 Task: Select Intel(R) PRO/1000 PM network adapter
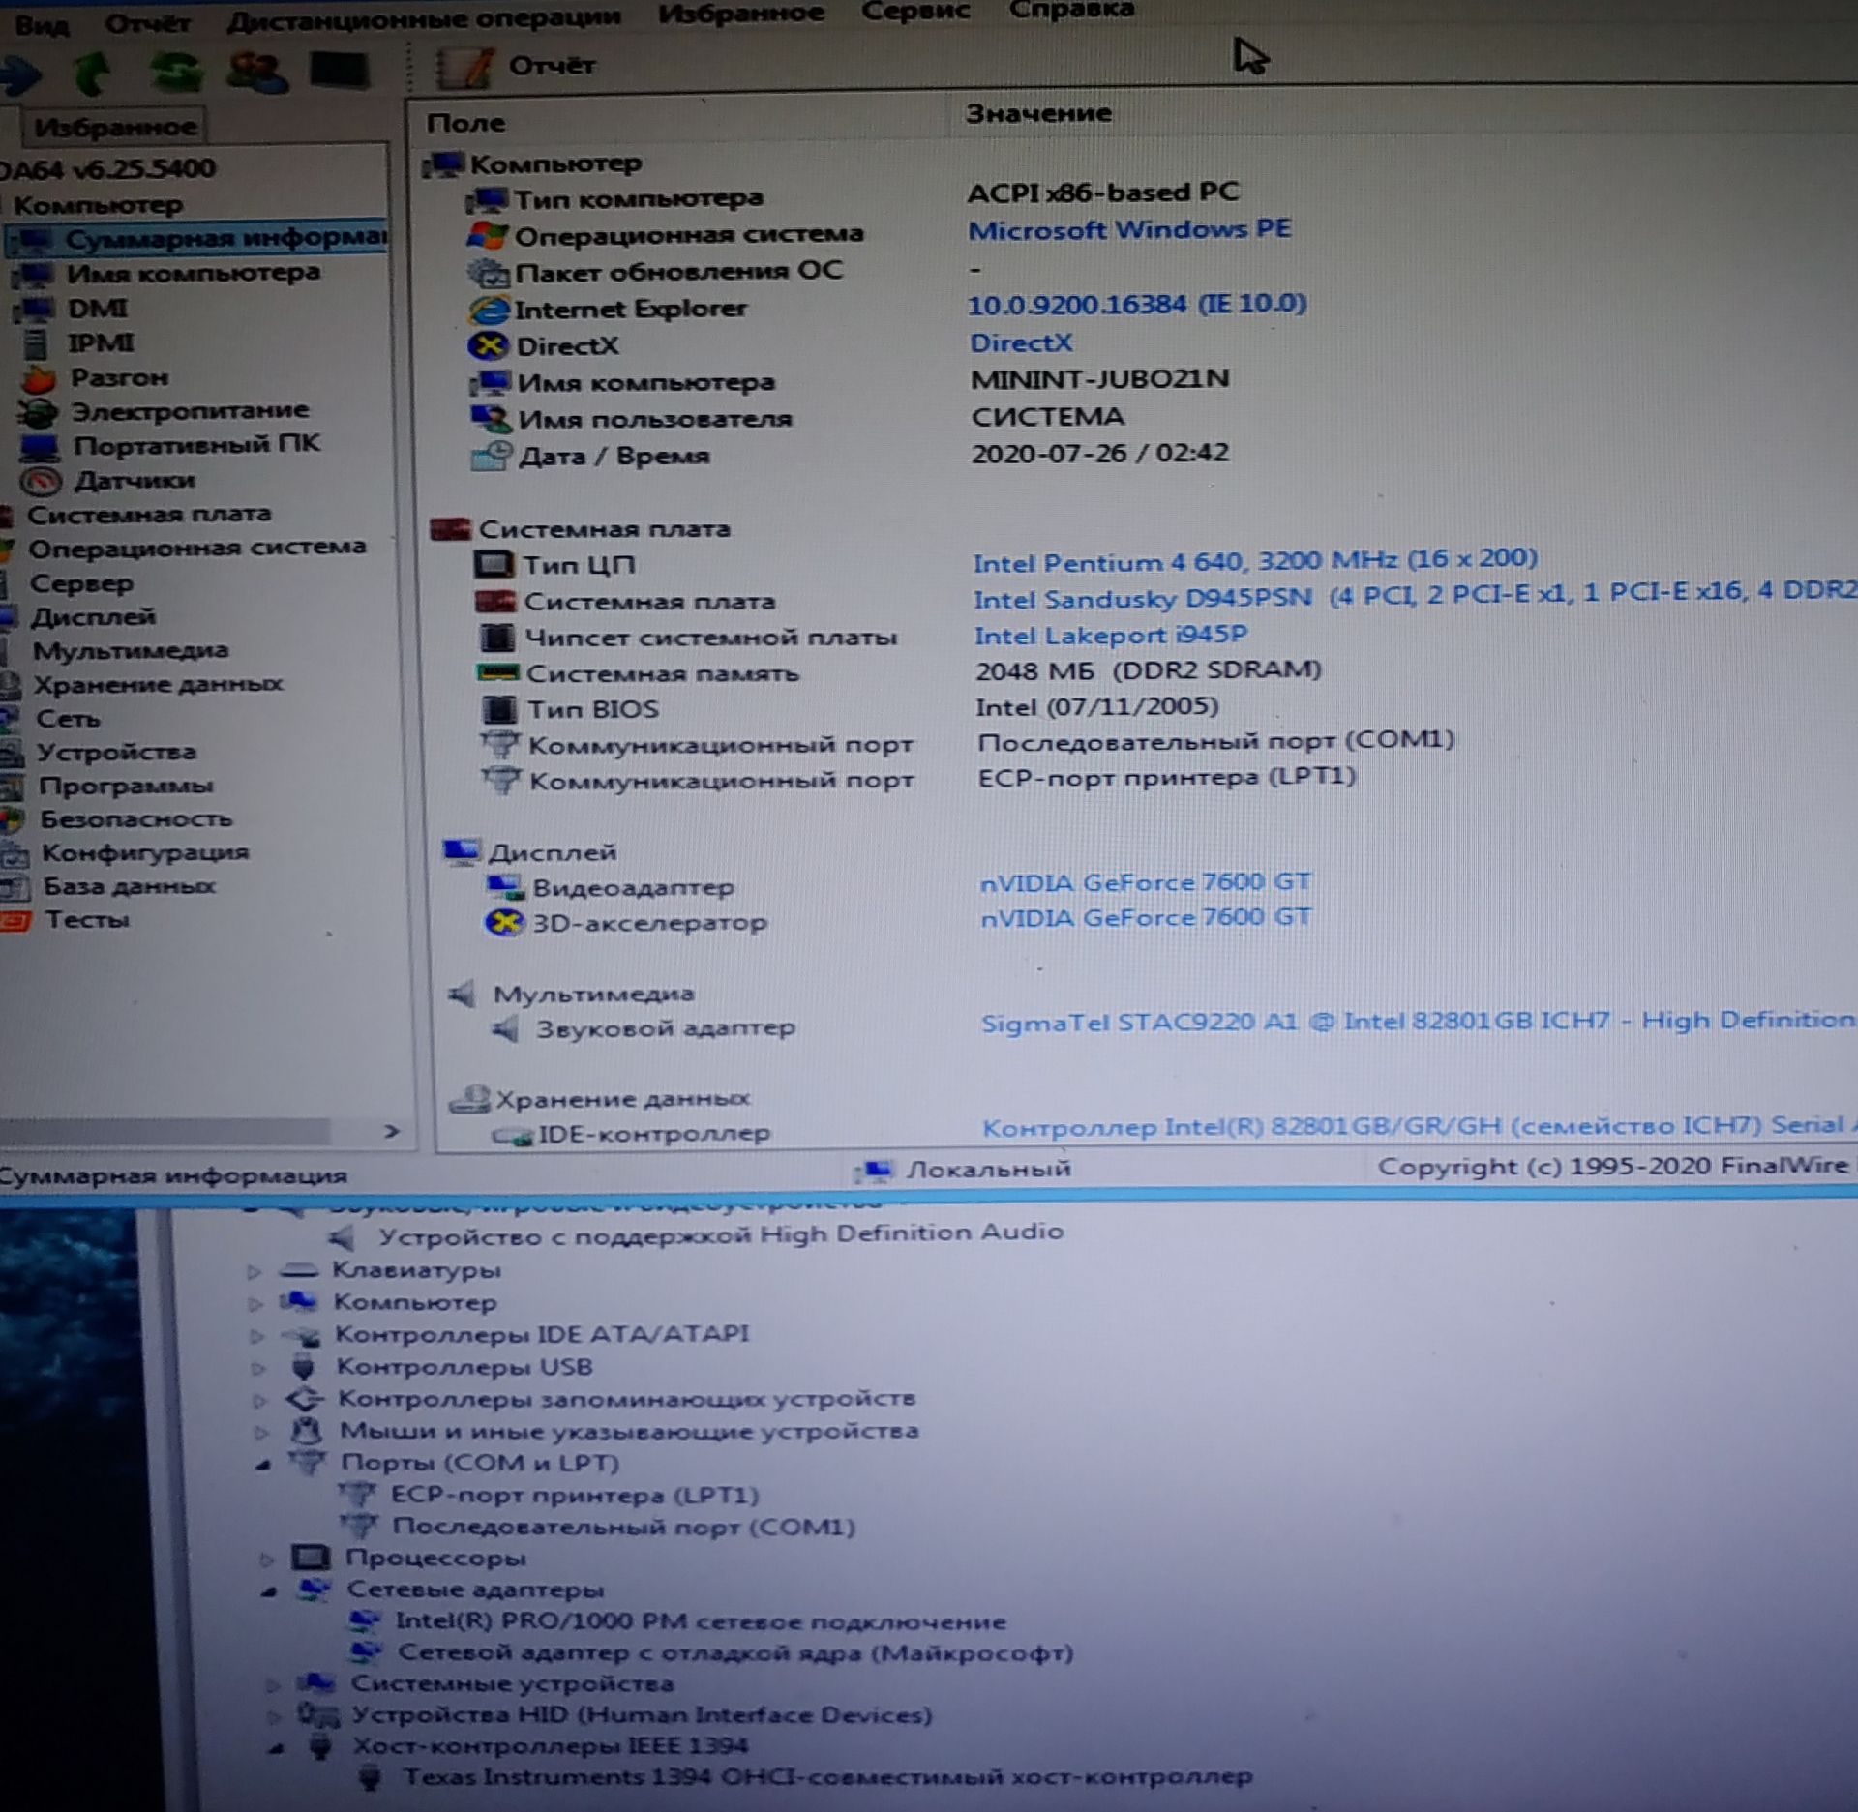click(x=700, y=1620)
